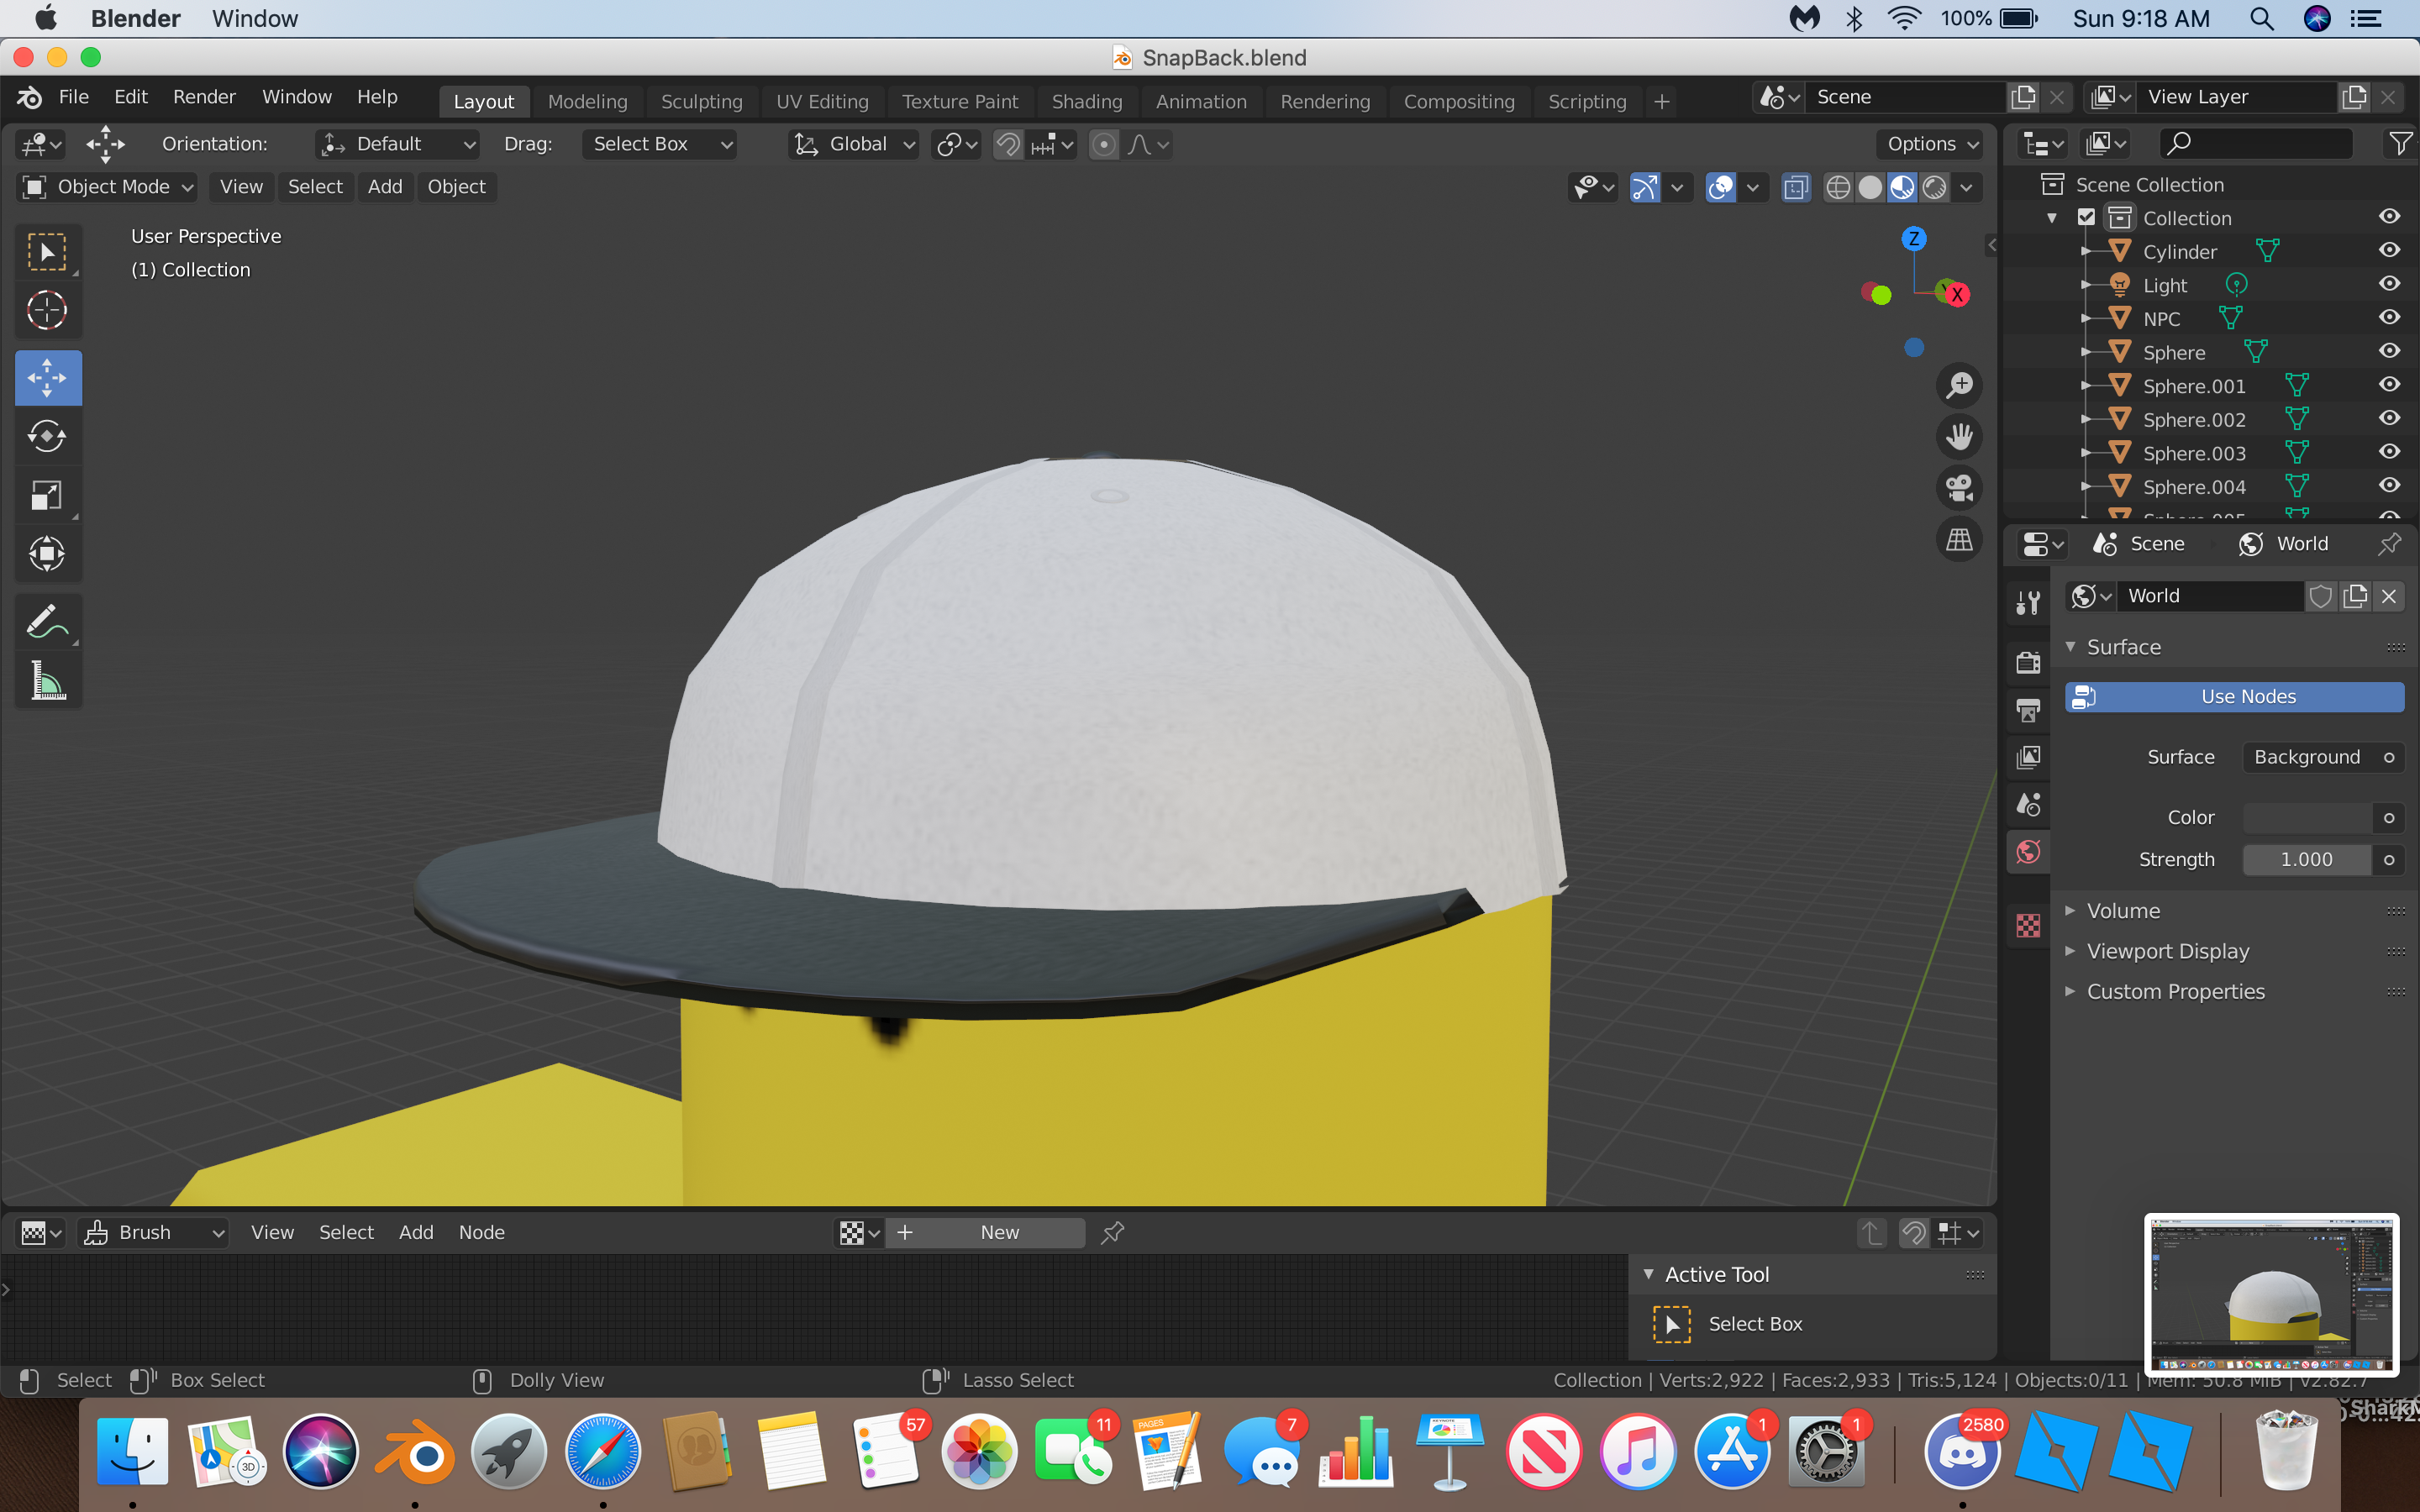The height and width of the screenshot is (1512, 2420).
Task: Choose the 3D Cursor tool
Action: tap(47, 310)
